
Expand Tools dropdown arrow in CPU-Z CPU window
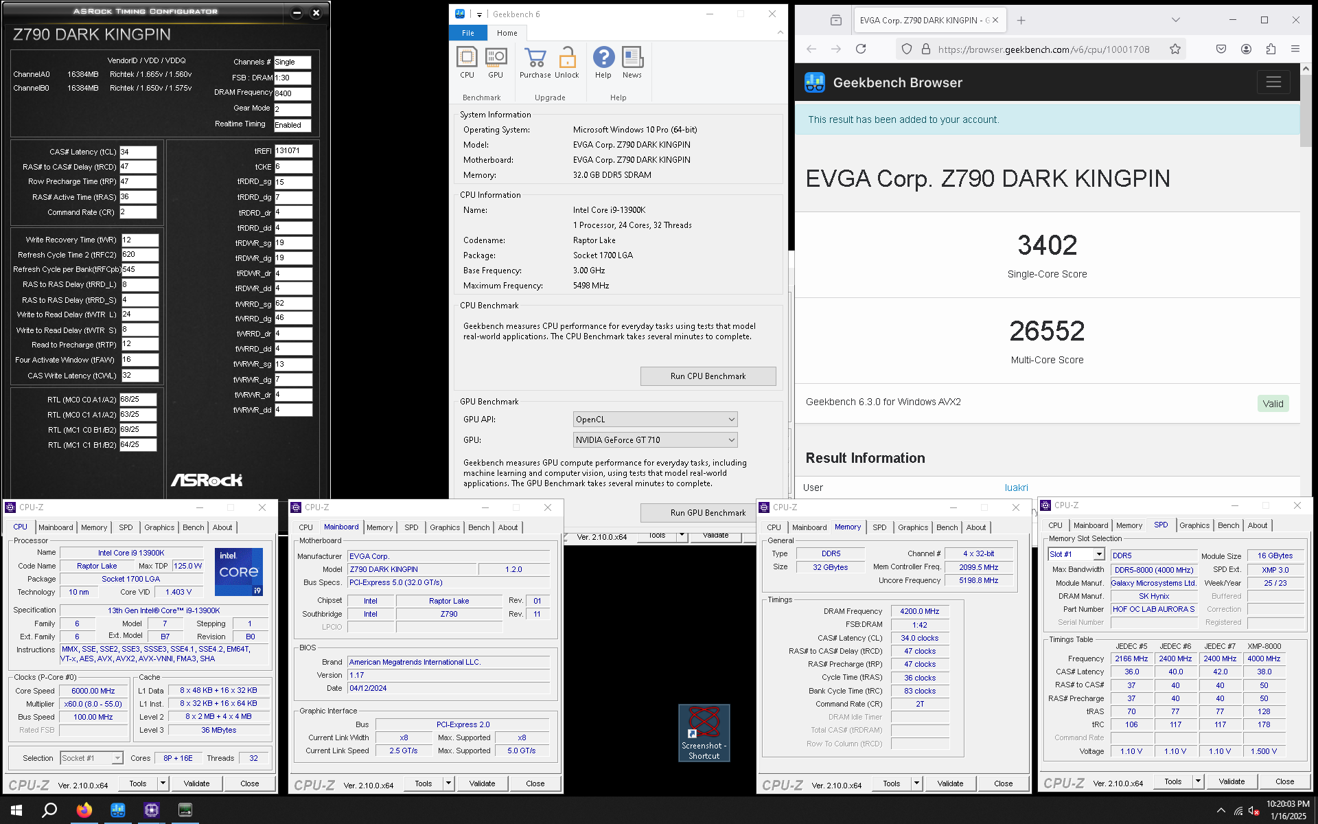point(163,783)
